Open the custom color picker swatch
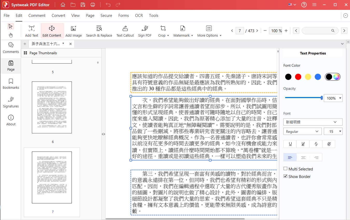The width and height of the screenshot is (350, 220). pos(337,77)
